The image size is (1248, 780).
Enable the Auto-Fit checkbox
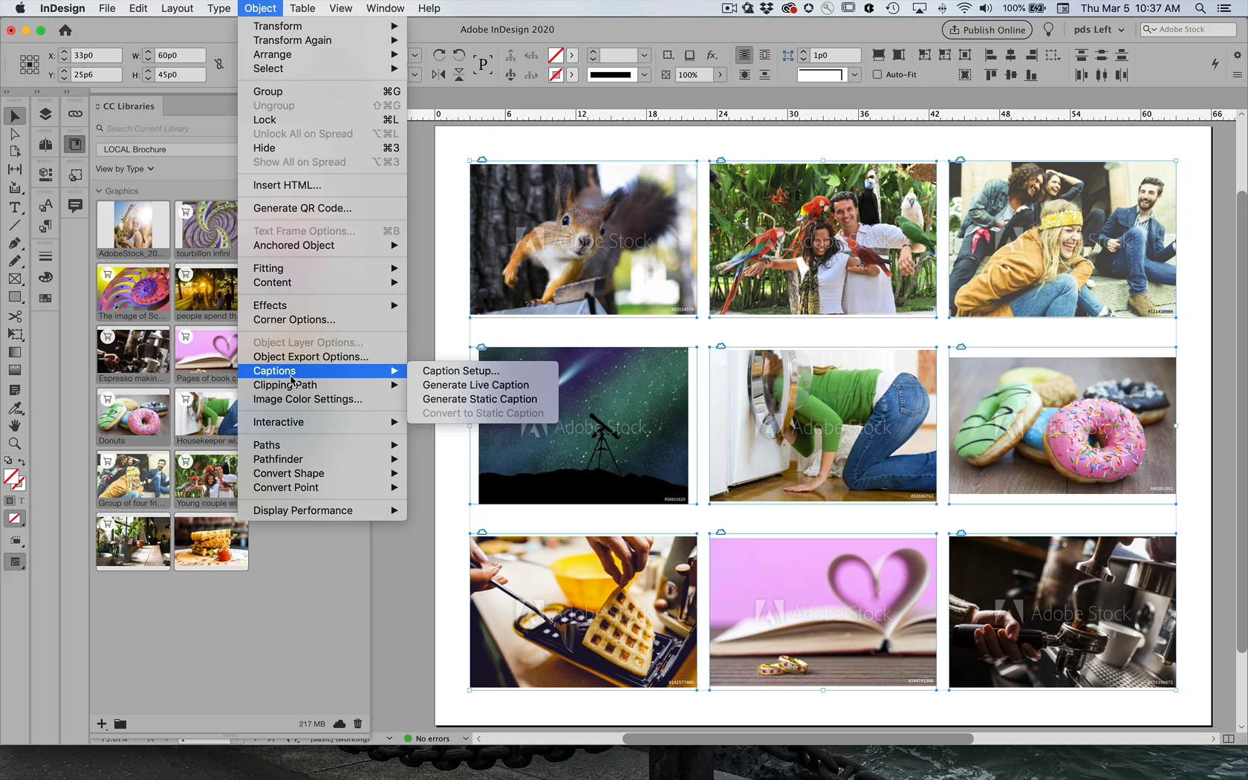click(x=877, y=74)
